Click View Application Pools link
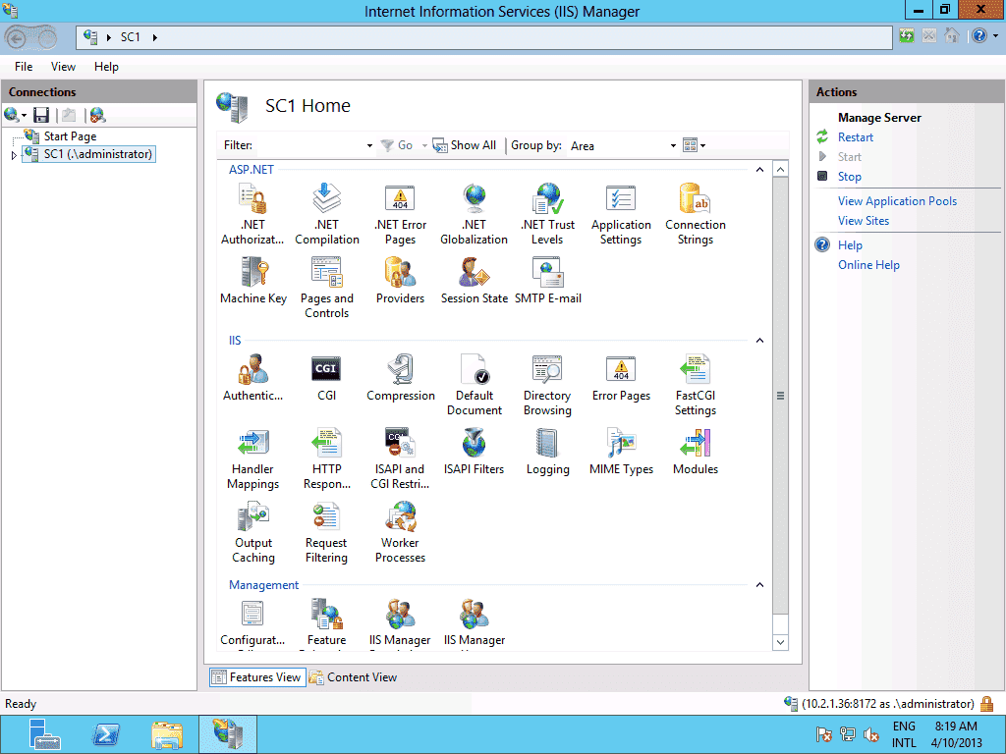This screenshot has height=754, width=1006. [897, 201]
